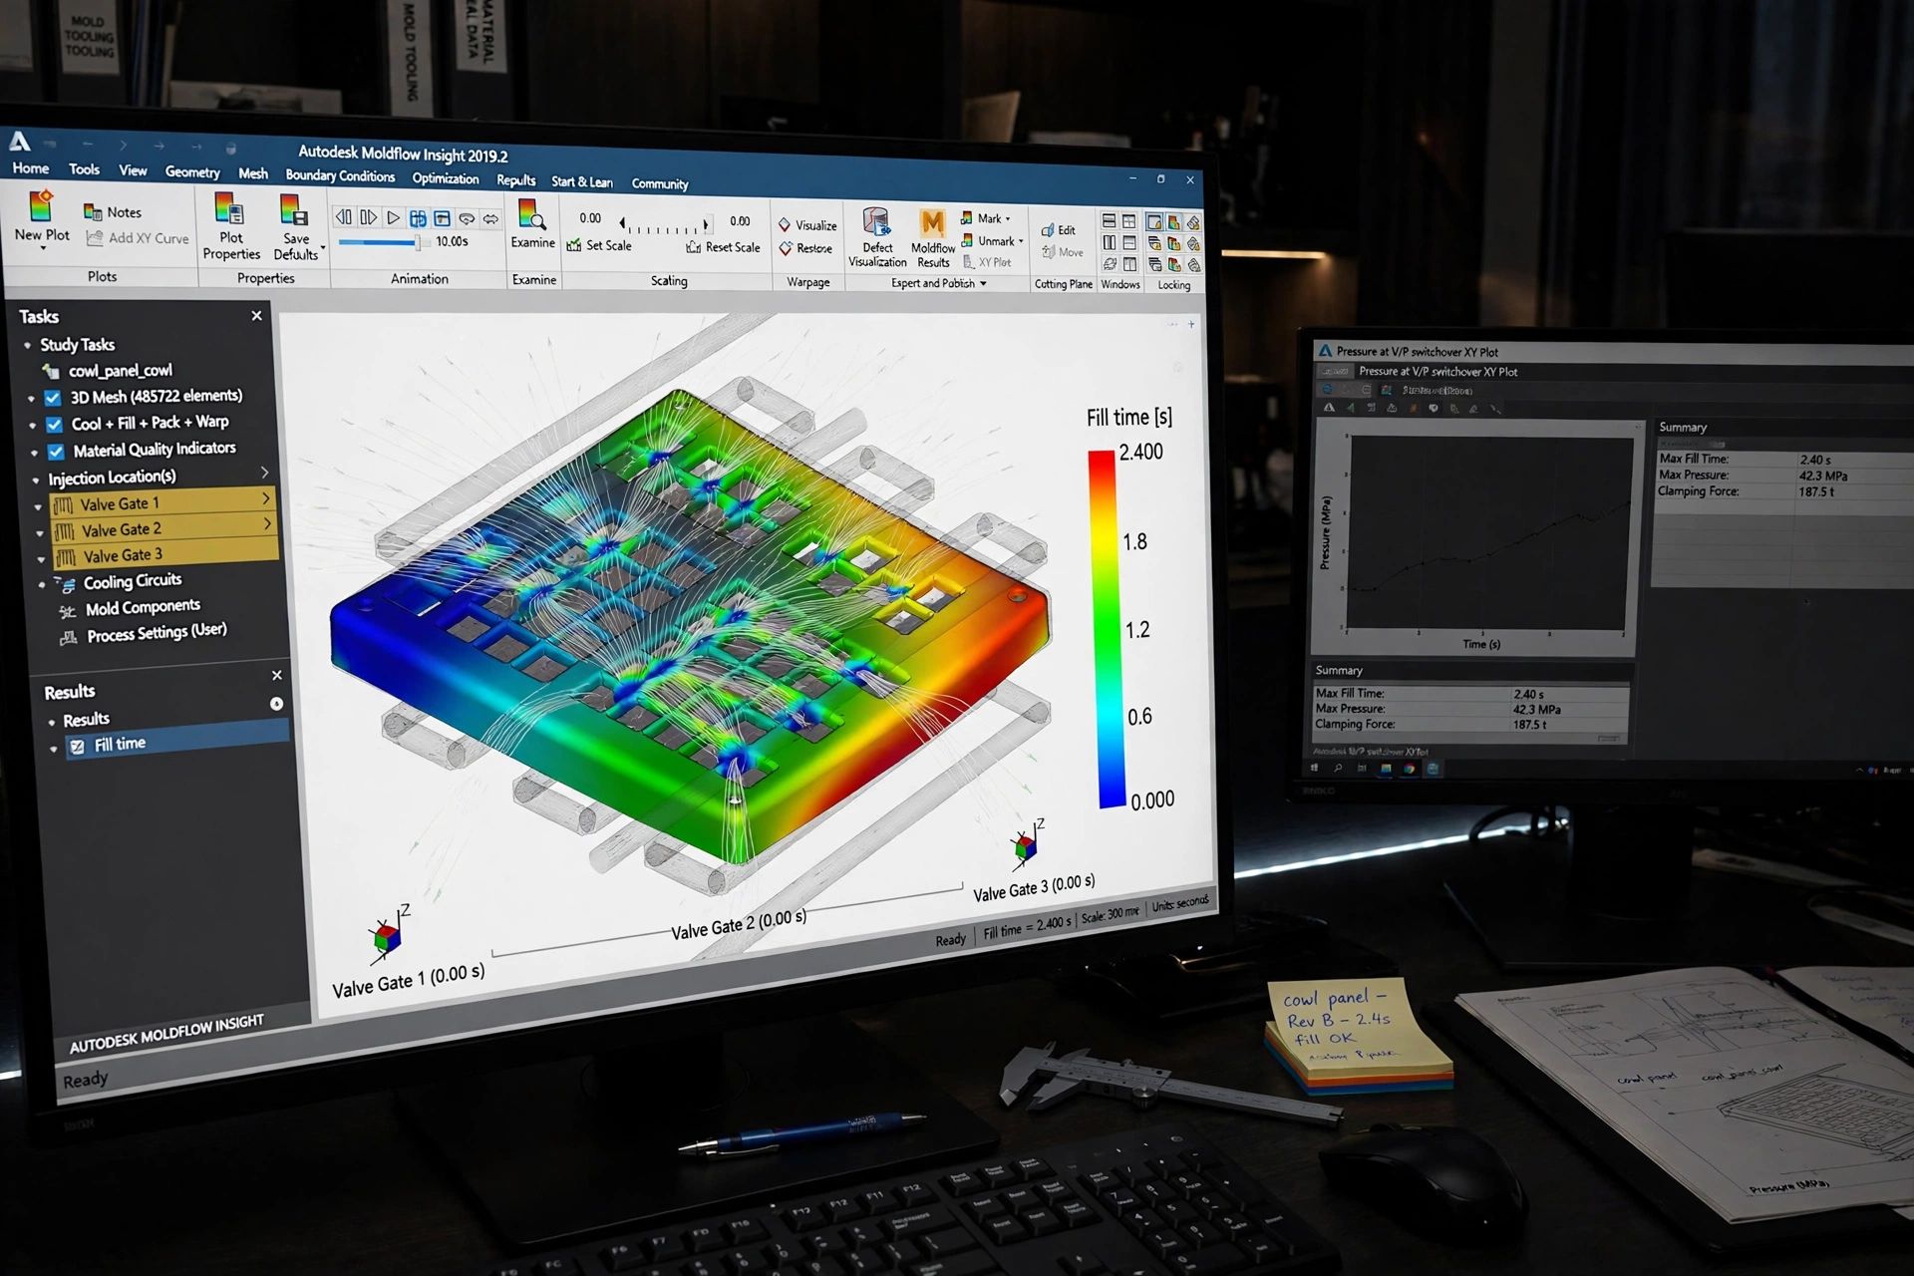Click the animation loop icon
Screen dimensions: 1914x1276
pyautogui.click(x=467, y=218)
